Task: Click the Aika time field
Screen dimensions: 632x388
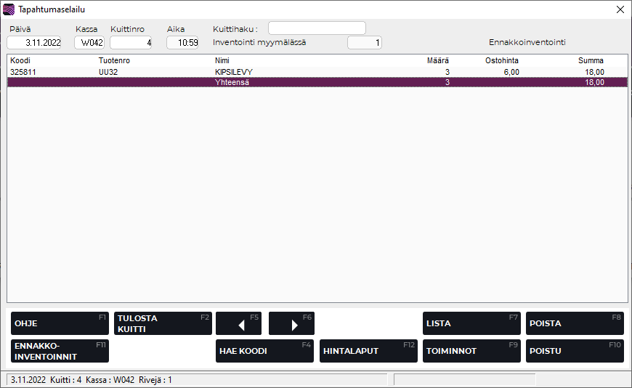Action: [182, 43]
